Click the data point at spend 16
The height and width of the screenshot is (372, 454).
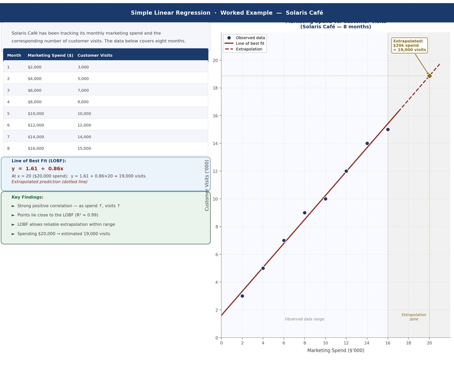click(x=387, y=129)
